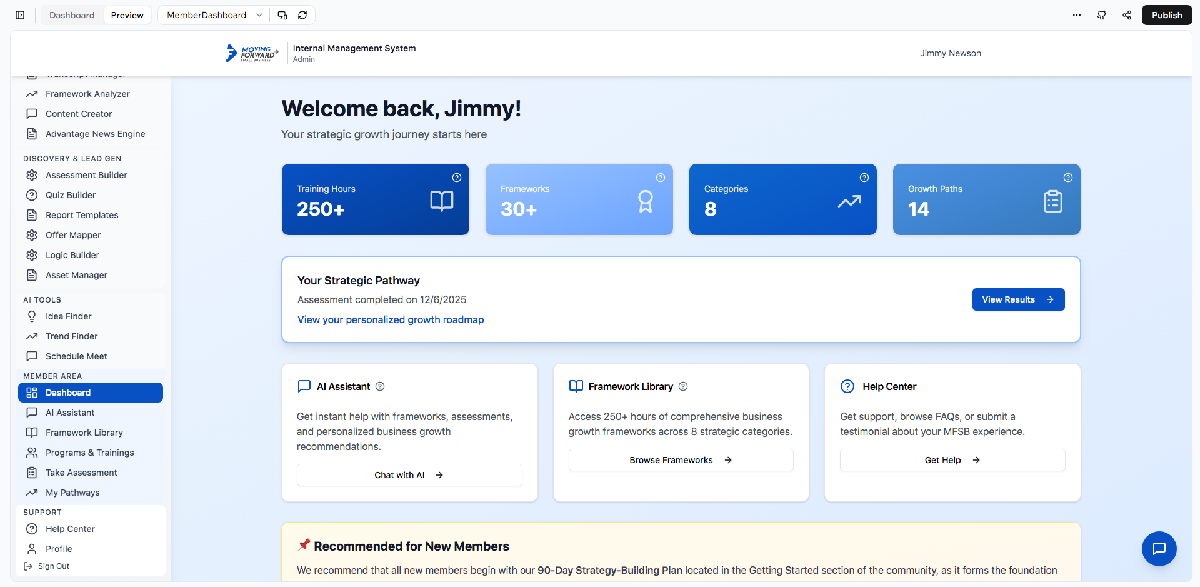
Task: Click the help icon on Training Hours card
Action: coord(457,178)
